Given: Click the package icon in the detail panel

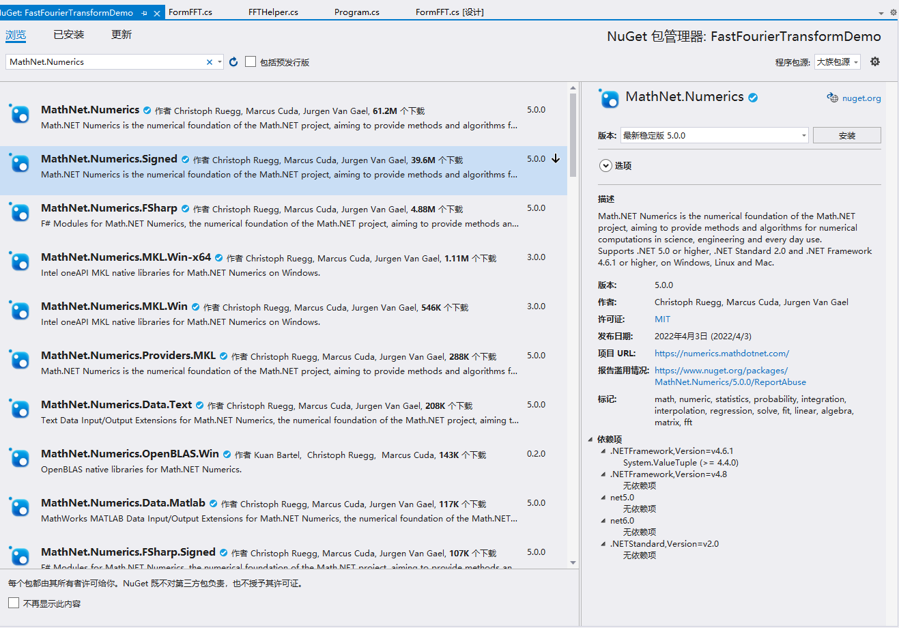Looking at the screenshot, I should coord(609,99).
